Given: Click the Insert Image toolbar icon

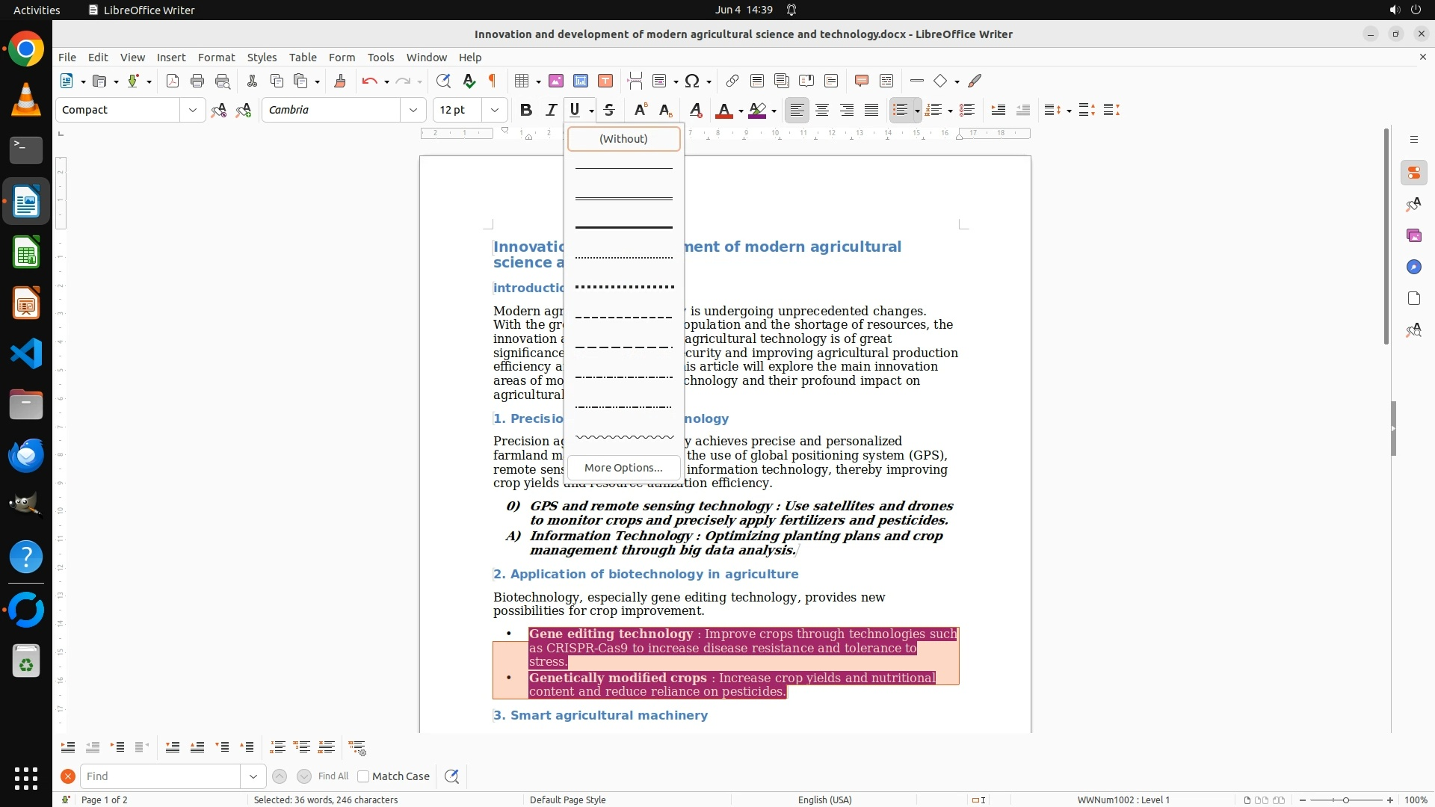Looking at the screenshot, I should (x=556, y=81).
